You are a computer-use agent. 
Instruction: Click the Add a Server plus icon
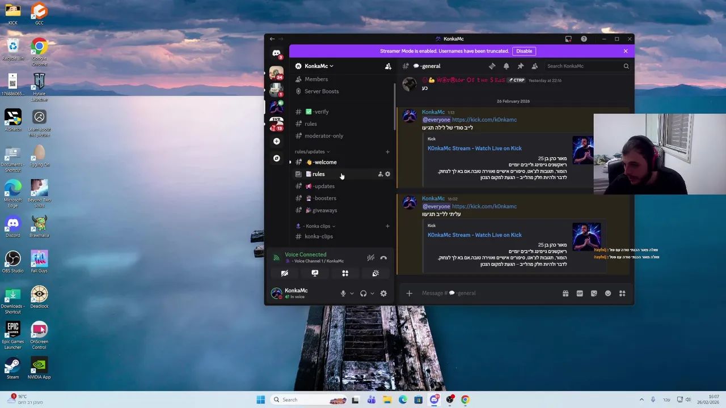[276, 141]
